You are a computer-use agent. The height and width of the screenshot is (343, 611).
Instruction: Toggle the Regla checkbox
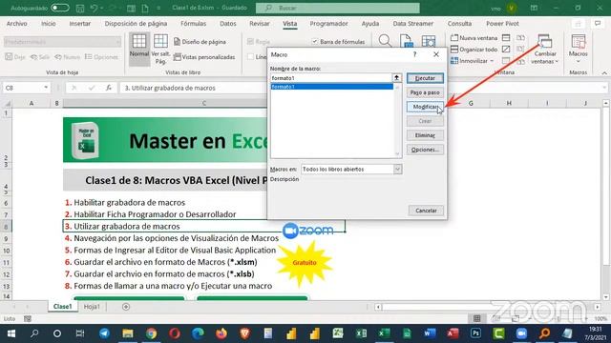pos(250,42)
